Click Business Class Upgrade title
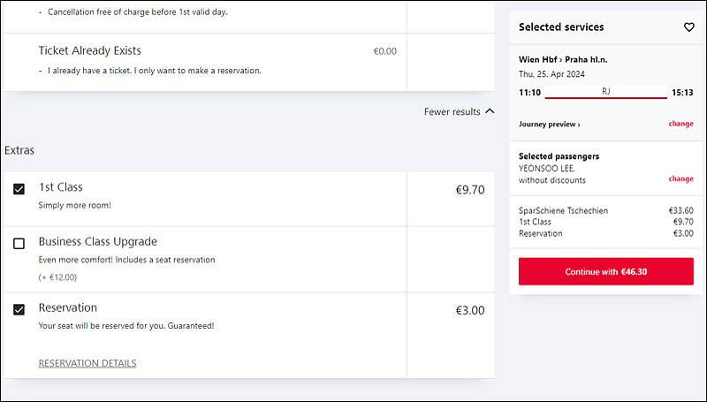 98,241
